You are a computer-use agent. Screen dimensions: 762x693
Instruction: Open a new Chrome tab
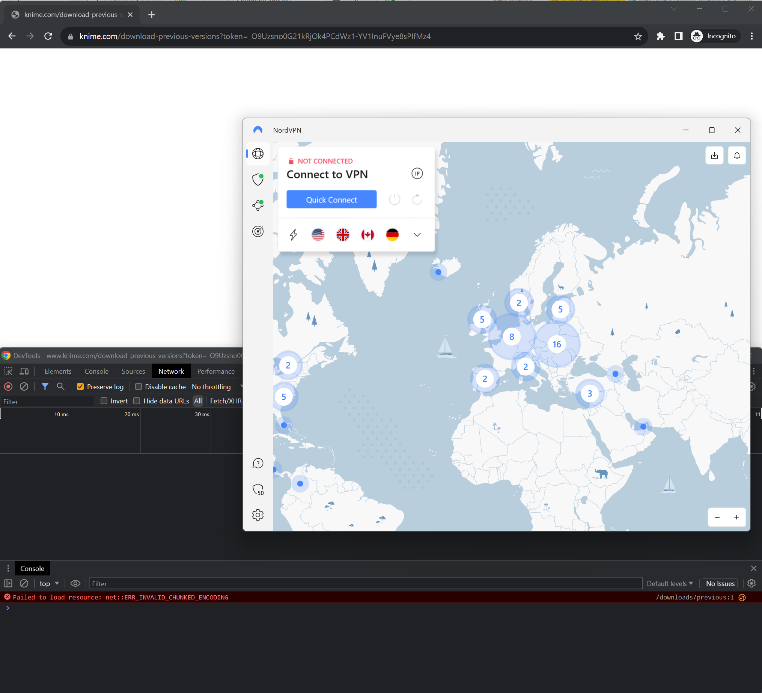152,15
